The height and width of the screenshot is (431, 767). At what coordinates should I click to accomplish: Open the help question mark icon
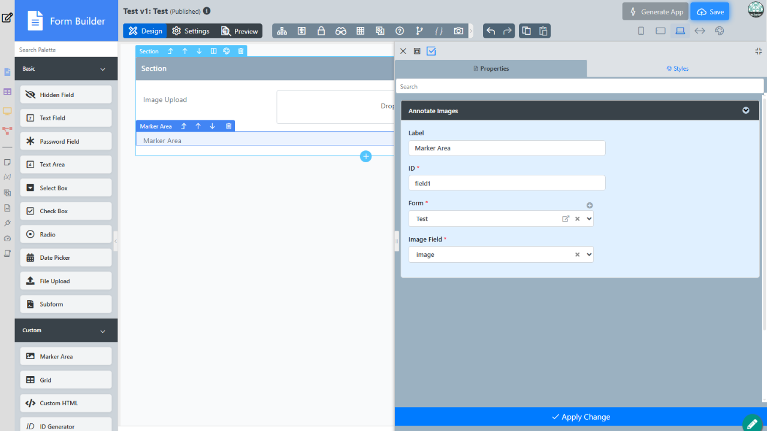[x=400, y=31]
